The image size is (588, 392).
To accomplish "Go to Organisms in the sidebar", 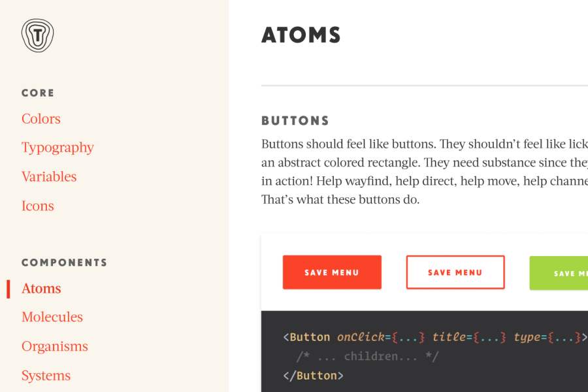I will click(55, 346).
